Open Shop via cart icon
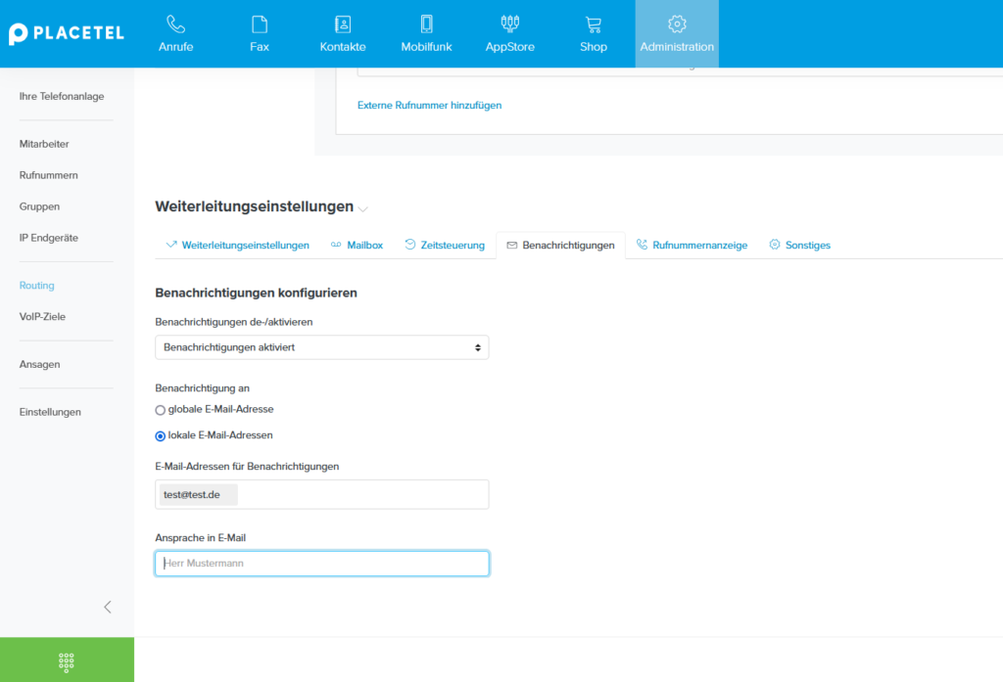 (x=594, y=24)
